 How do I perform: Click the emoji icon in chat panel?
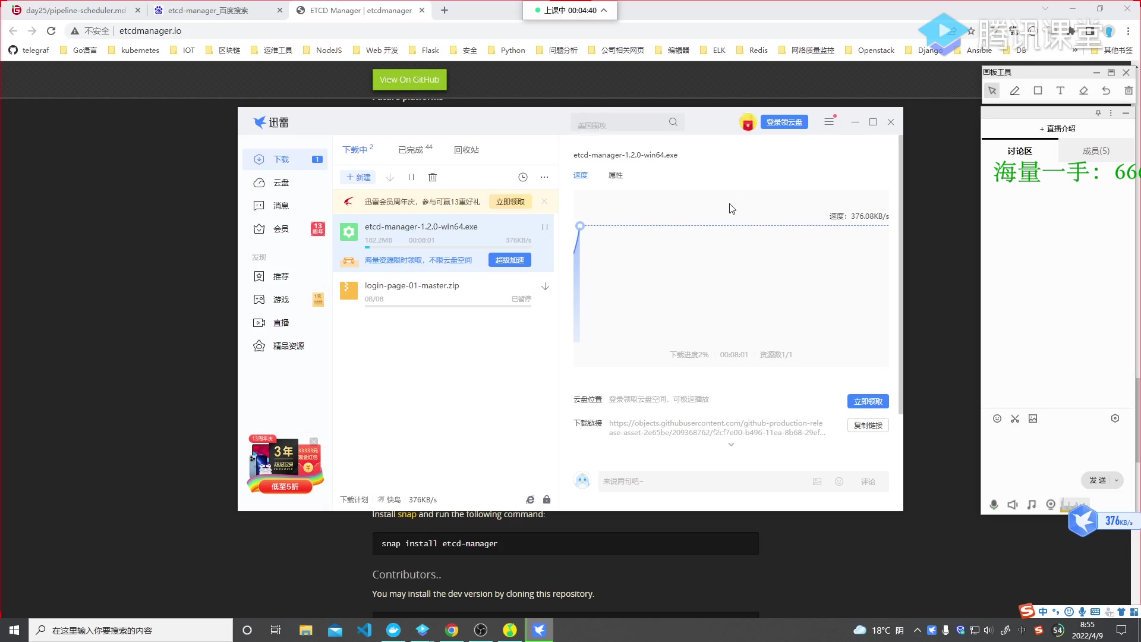(997, 418)
